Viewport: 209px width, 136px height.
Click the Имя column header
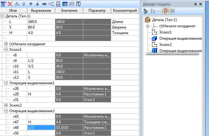(13, 11)
